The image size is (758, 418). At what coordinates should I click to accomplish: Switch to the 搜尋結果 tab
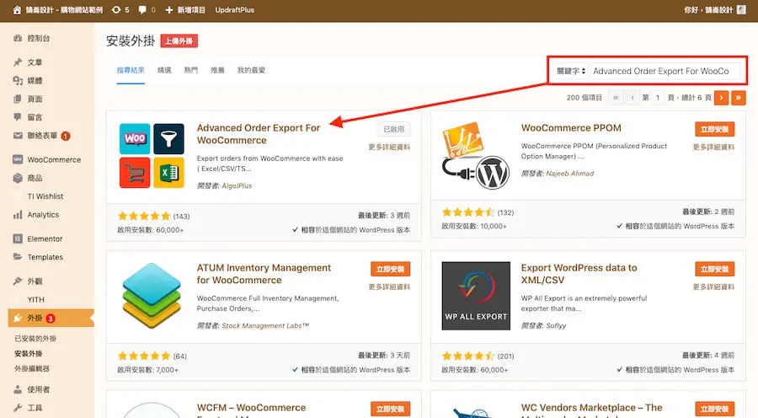point(131,70)
